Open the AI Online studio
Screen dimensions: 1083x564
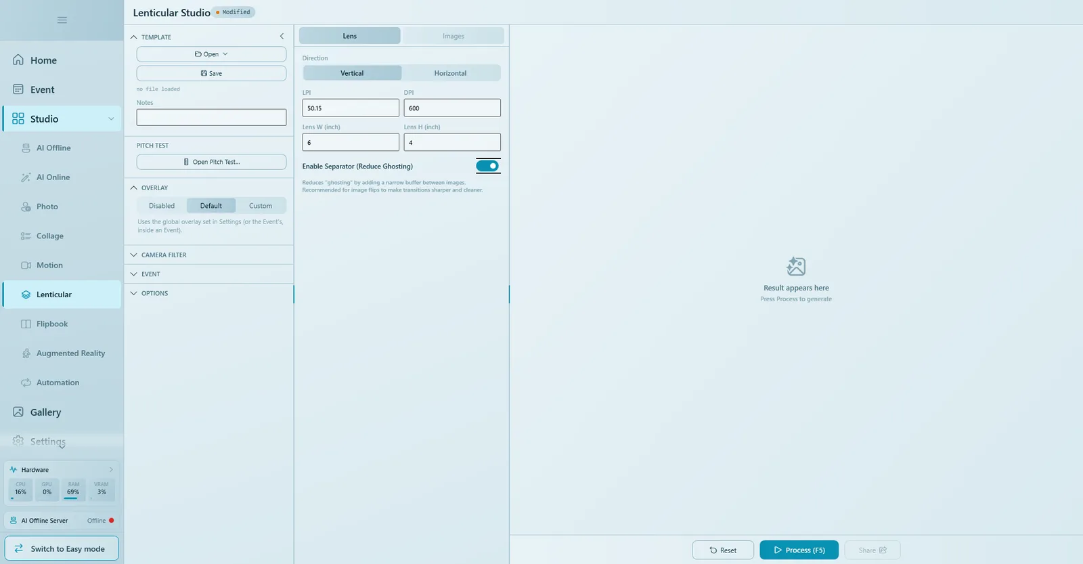click(62, 177)
